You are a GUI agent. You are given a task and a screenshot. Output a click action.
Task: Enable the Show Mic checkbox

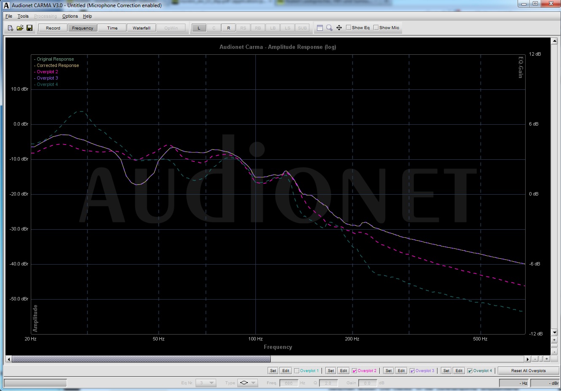(376, 28)
